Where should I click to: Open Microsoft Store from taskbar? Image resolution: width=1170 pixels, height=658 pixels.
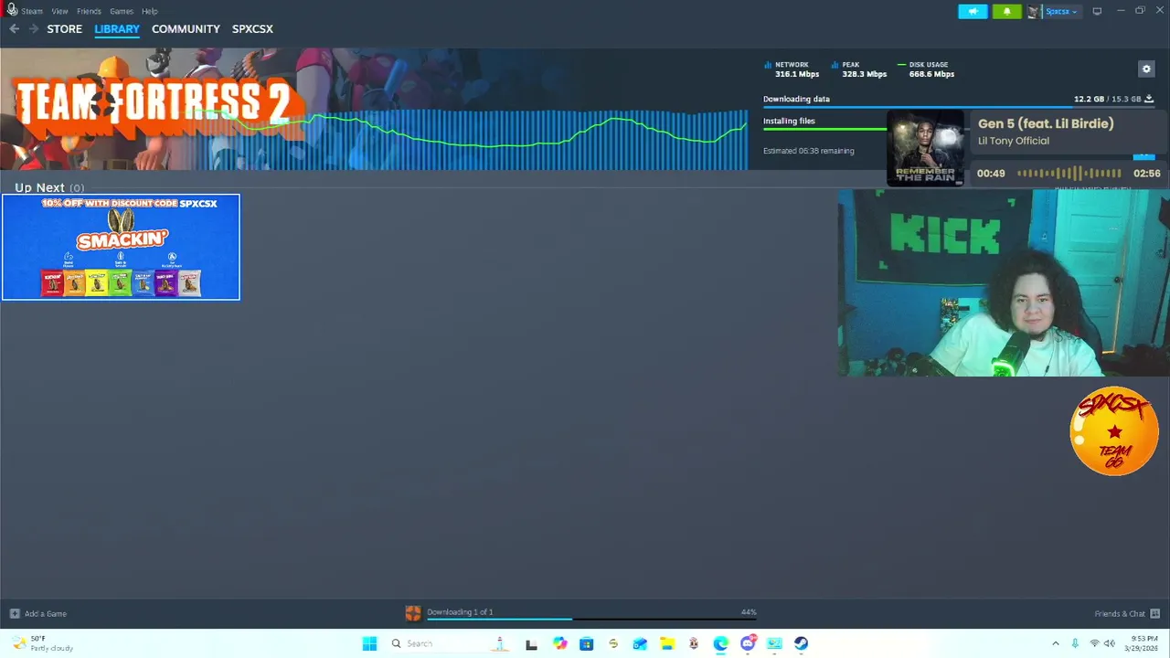pos(586,643)
